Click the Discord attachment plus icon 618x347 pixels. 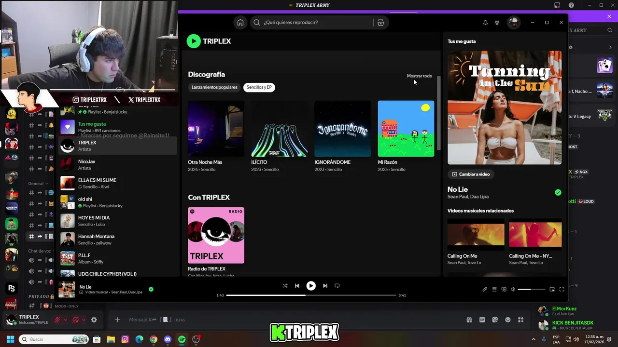(117, 320)
